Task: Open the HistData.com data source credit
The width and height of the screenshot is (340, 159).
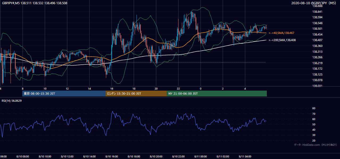Action: tap(316, 145)
